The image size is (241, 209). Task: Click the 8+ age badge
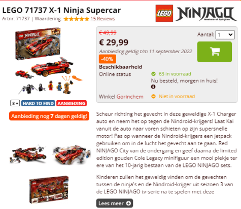(15, 103)
